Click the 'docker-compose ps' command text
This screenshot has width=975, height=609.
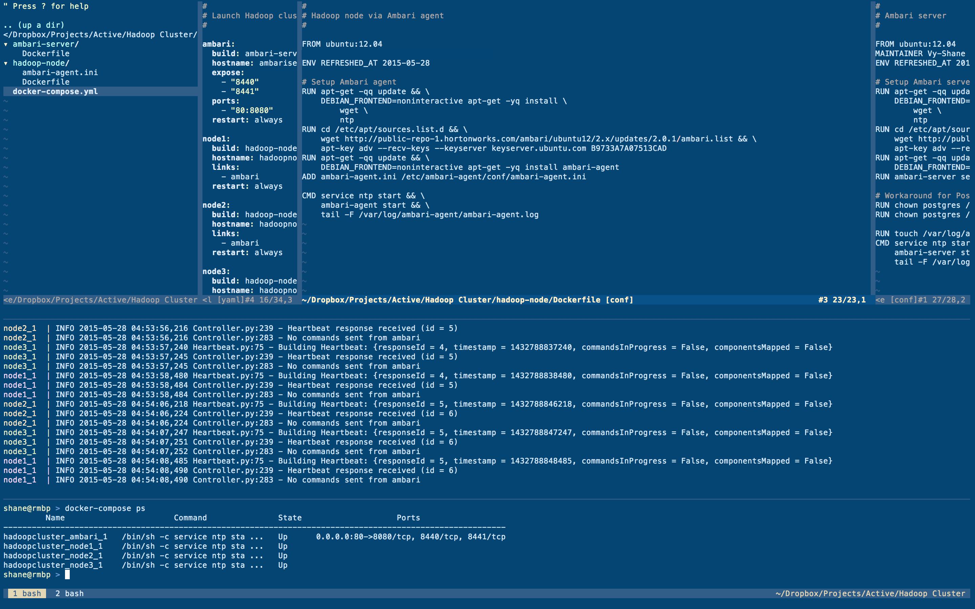[x=105, y=508]
